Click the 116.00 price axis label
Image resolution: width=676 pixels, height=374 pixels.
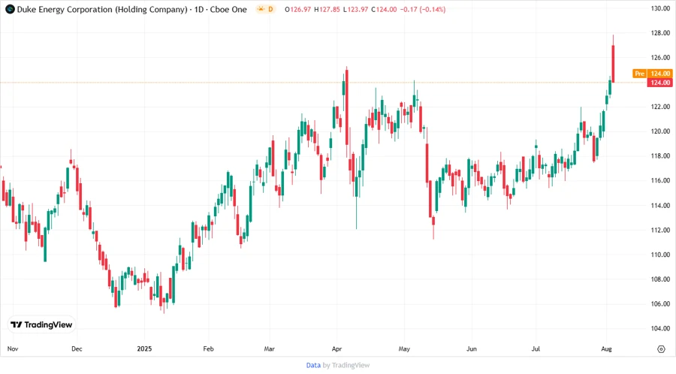[660, 180]
